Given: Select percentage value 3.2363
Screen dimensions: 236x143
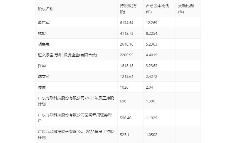Looking at the screenshot, I should pos(152,66).
